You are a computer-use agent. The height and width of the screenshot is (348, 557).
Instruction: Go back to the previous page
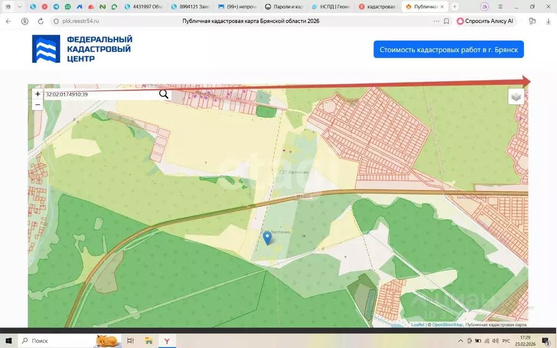[8, 21]
